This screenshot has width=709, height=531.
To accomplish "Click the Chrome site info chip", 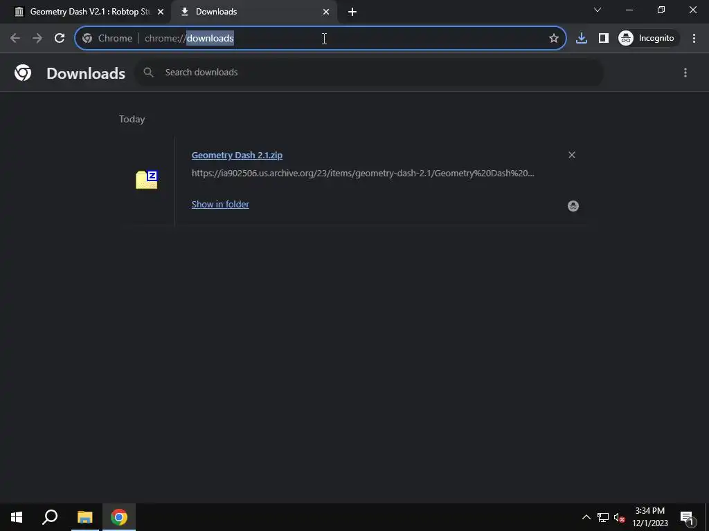I will pyautogui.click(x=108, y=39).
